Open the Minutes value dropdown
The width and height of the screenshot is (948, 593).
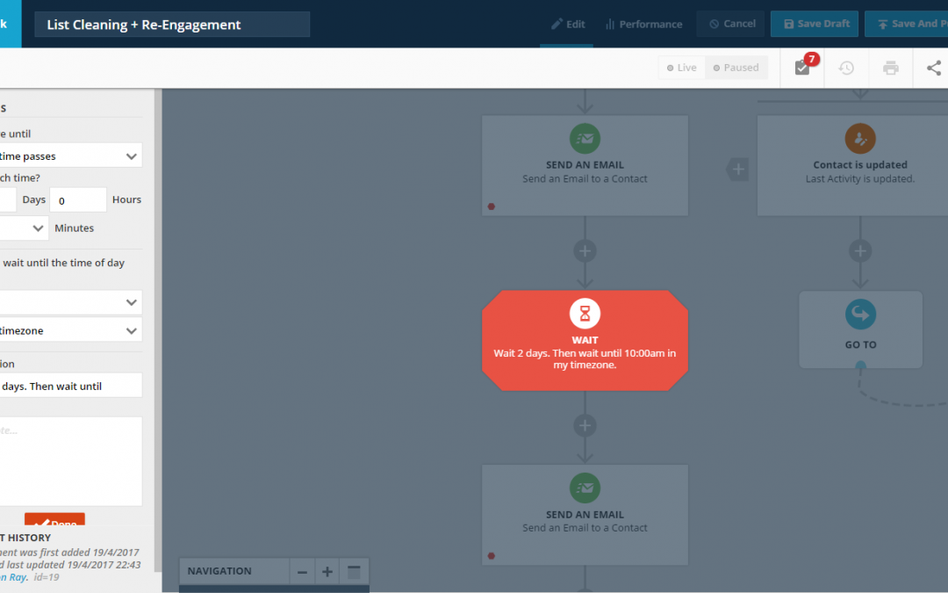tap(24, 228)
